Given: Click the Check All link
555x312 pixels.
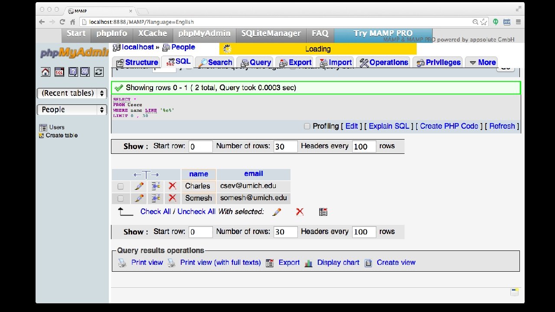Looking at the screenshot, I should (156, 211).
